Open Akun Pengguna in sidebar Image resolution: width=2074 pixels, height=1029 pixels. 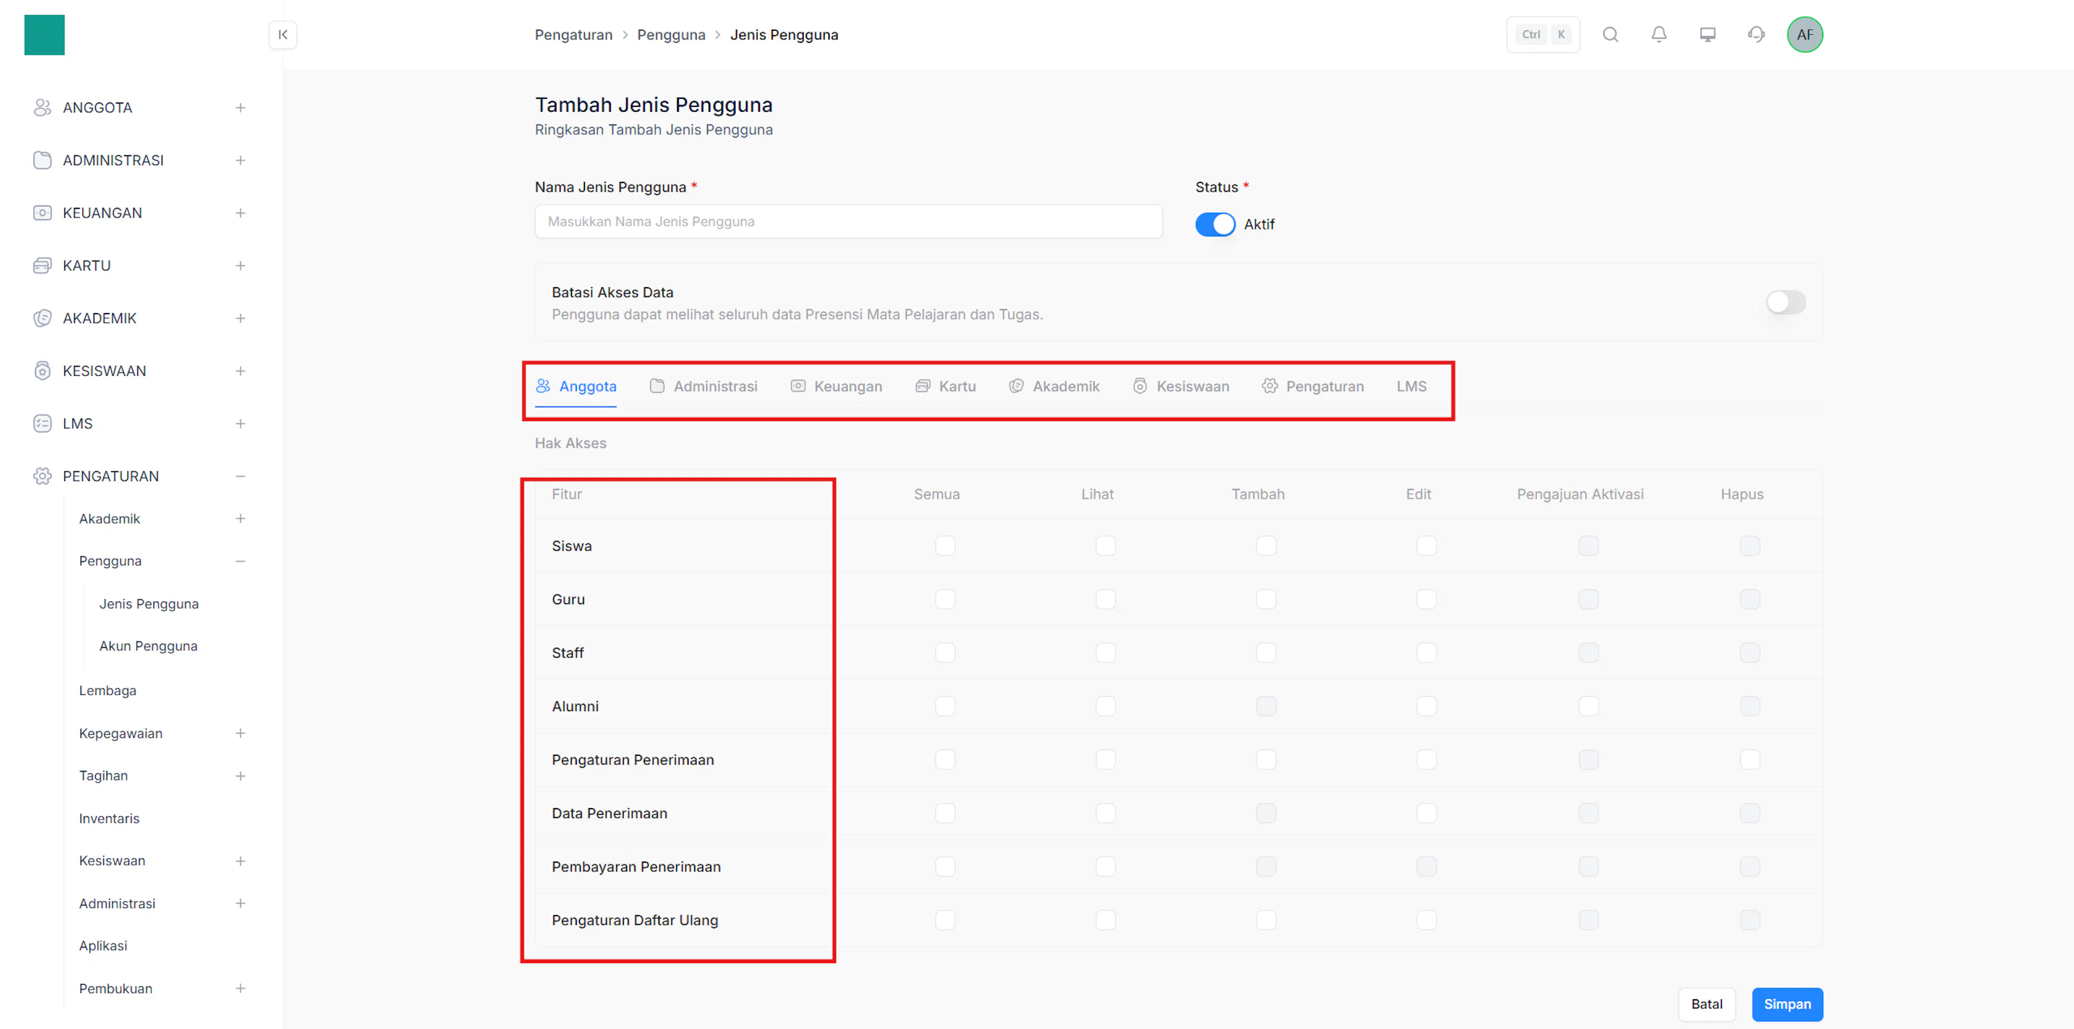point(148,645)
